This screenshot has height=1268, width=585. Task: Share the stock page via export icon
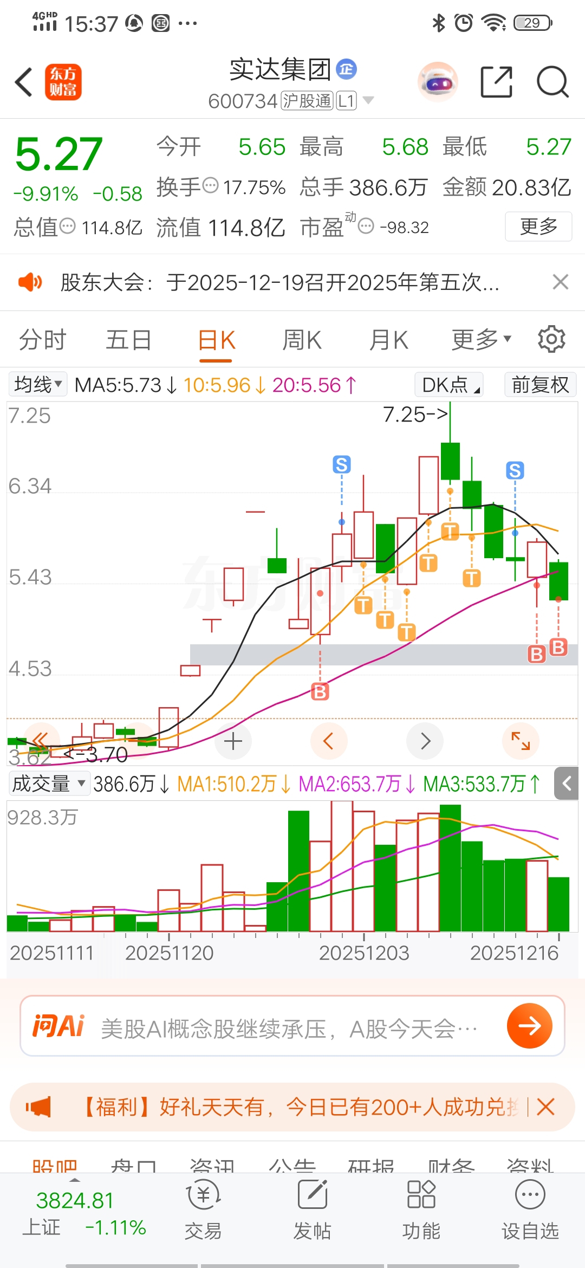497,82
